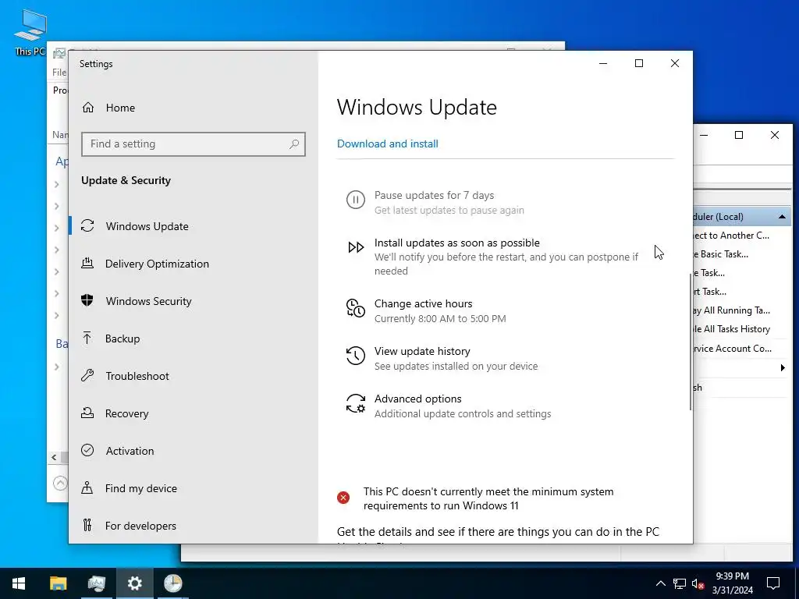This screenshot has width=799, height=599.
Task: Click Basic Task action in Task Scheduler
Action: pos(721,254)
